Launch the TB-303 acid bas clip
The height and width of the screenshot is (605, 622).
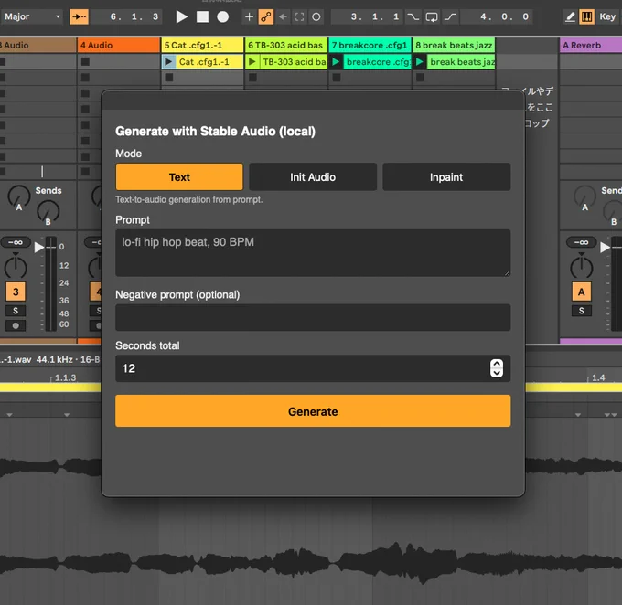[252, 62]
